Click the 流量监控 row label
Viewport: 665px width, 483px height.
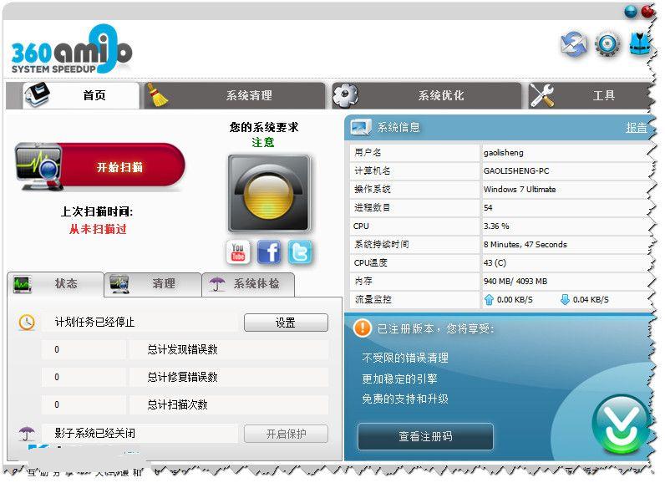point(373,299)
